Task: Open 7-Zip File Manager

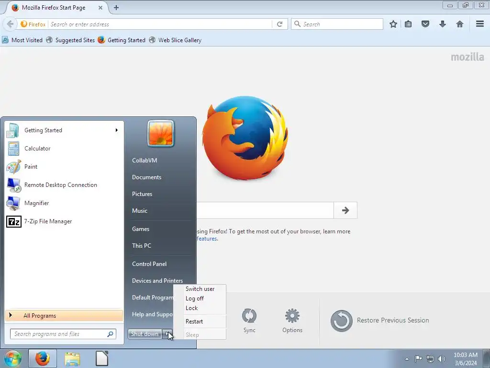Action: [65, 221]
